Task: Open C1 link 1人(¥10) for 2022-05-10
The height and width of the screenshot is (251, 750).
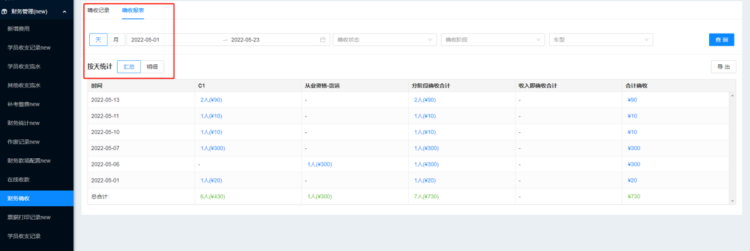Action: tap(212, 132)
